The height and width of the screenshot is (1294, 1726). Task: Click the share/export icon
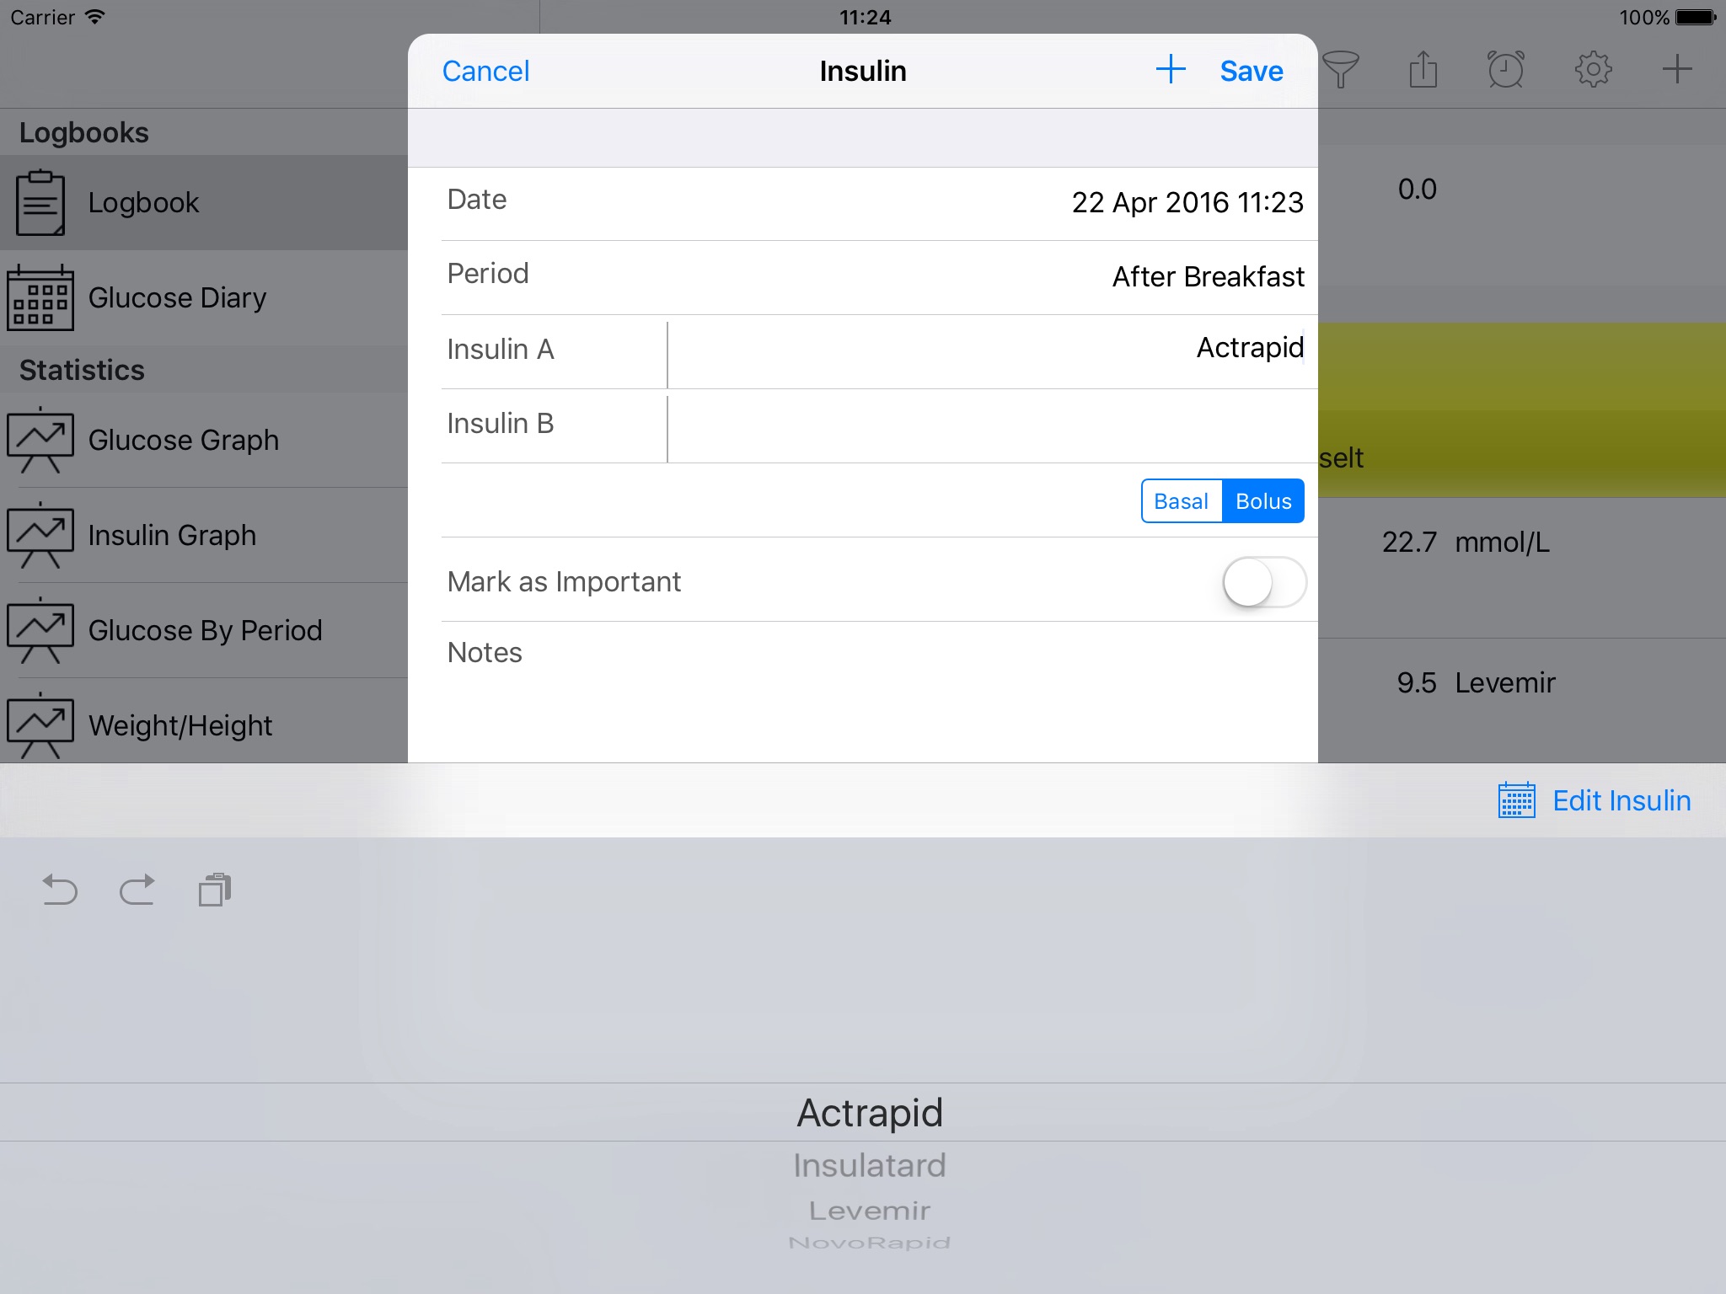pos(1423,69)
